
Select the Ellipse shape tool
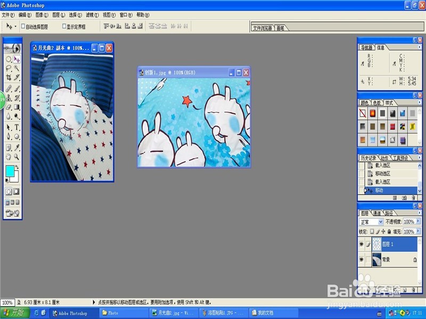point(17,137)
